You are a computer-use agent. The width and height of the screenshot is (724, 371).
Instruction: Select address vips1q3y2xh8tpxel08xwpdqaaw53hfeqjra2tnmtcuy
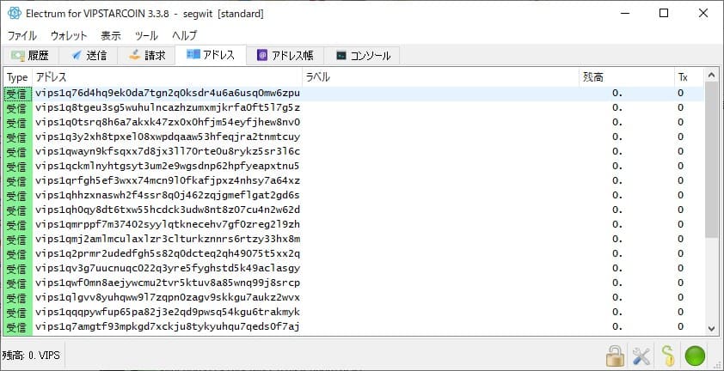[168, 137]
